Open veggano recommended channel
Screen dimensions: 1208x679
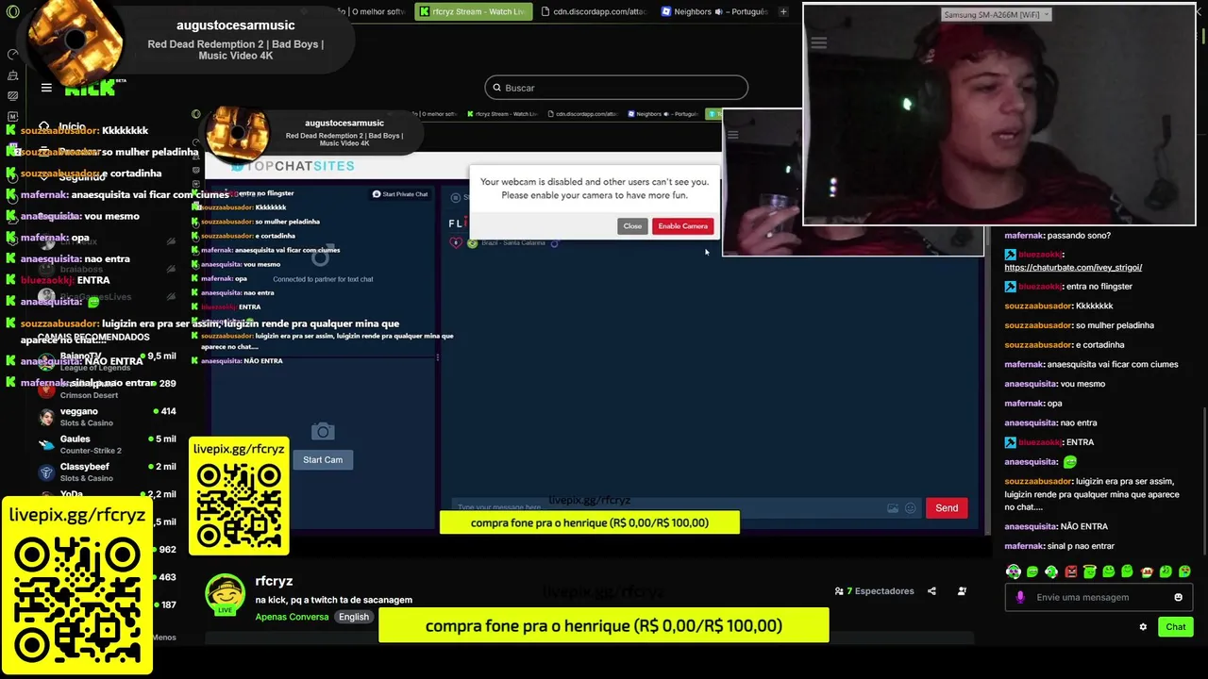[106, 417]
